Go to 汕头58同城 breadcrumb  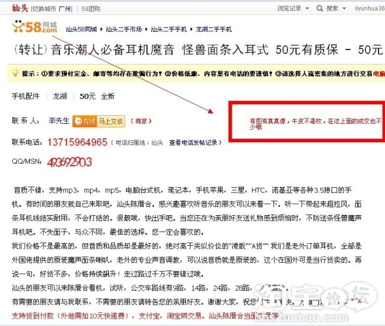(82, 29)
